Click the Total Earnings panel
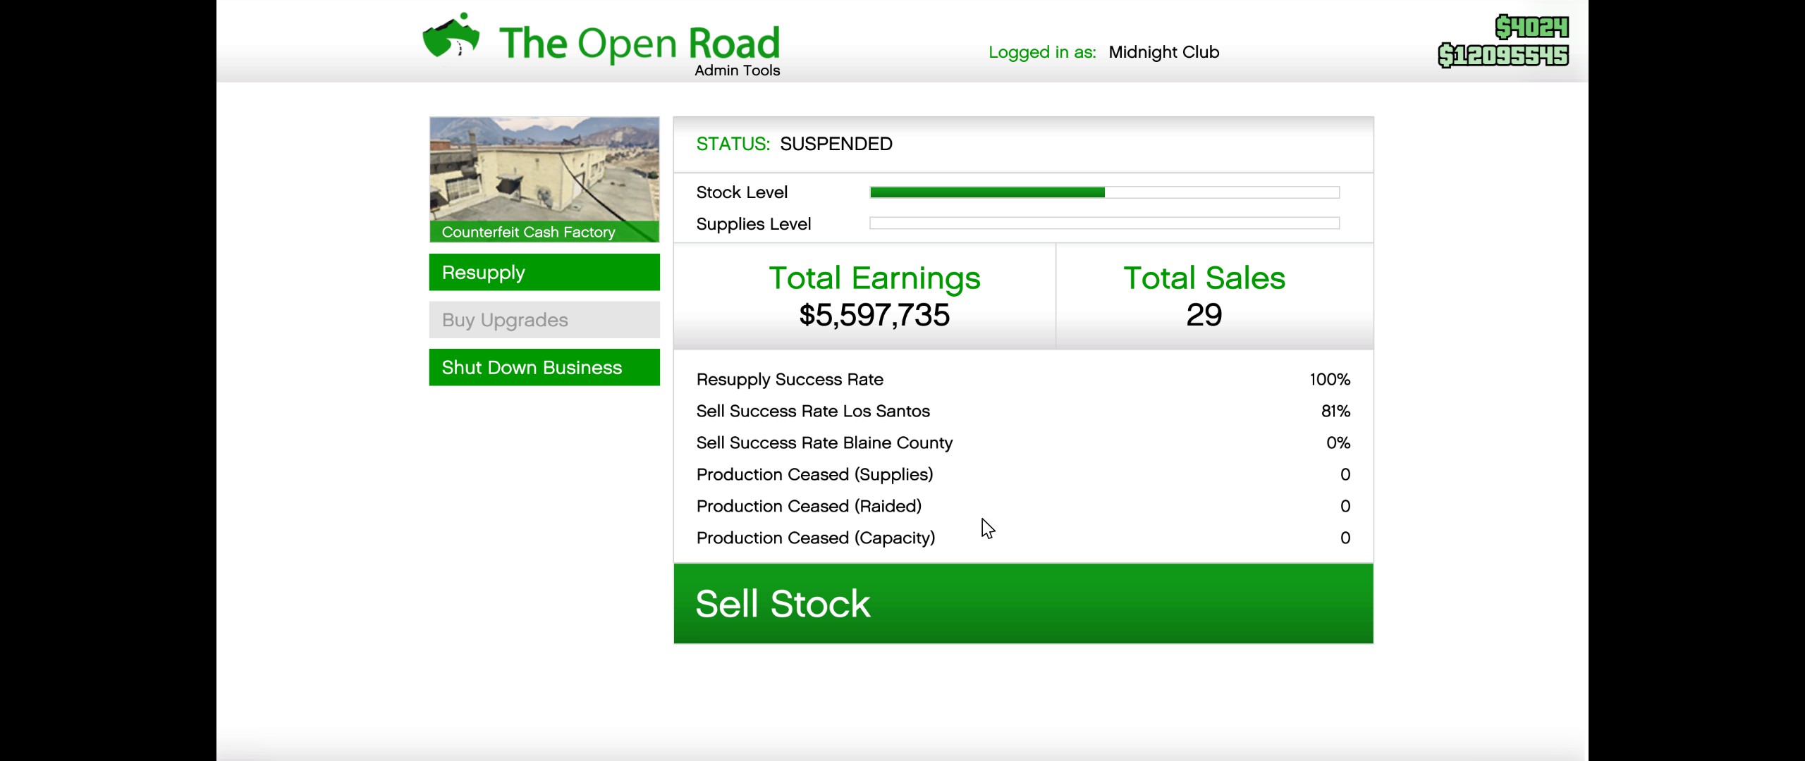 pyautogui.click(x=874, y=296)
